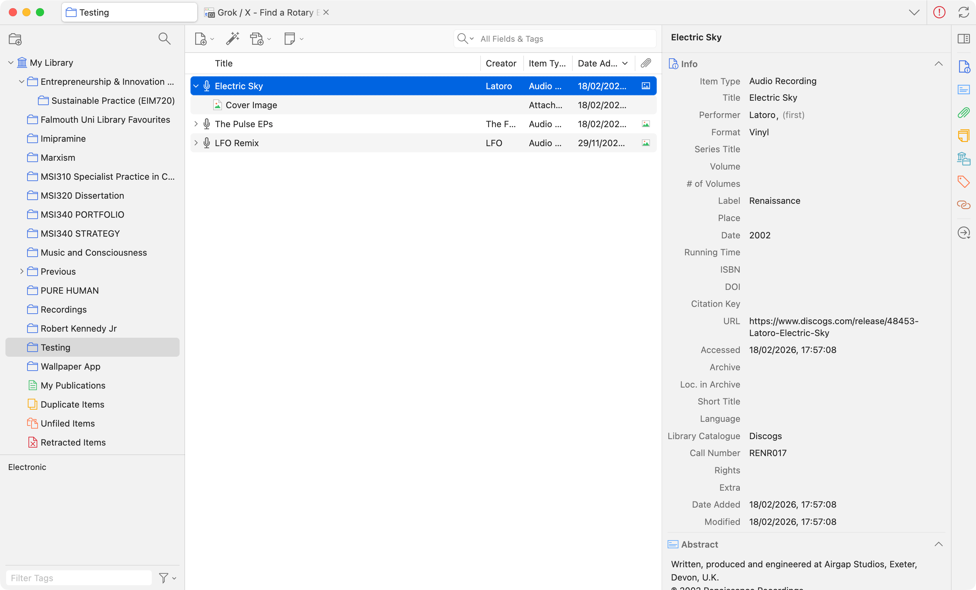Toggle the item pane layout button
This screenshot has width=976, height=590.
963,39
